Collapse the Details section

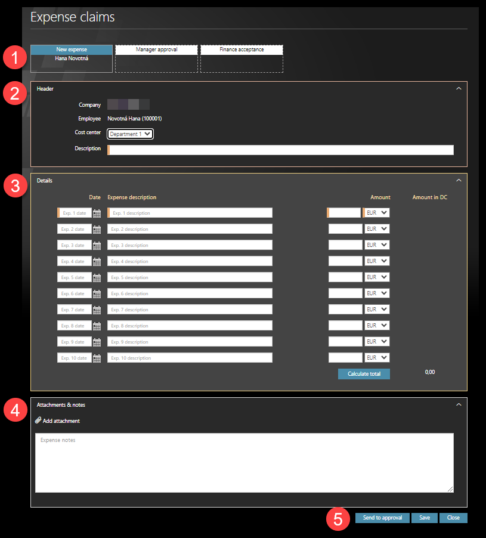pos(458,180)
